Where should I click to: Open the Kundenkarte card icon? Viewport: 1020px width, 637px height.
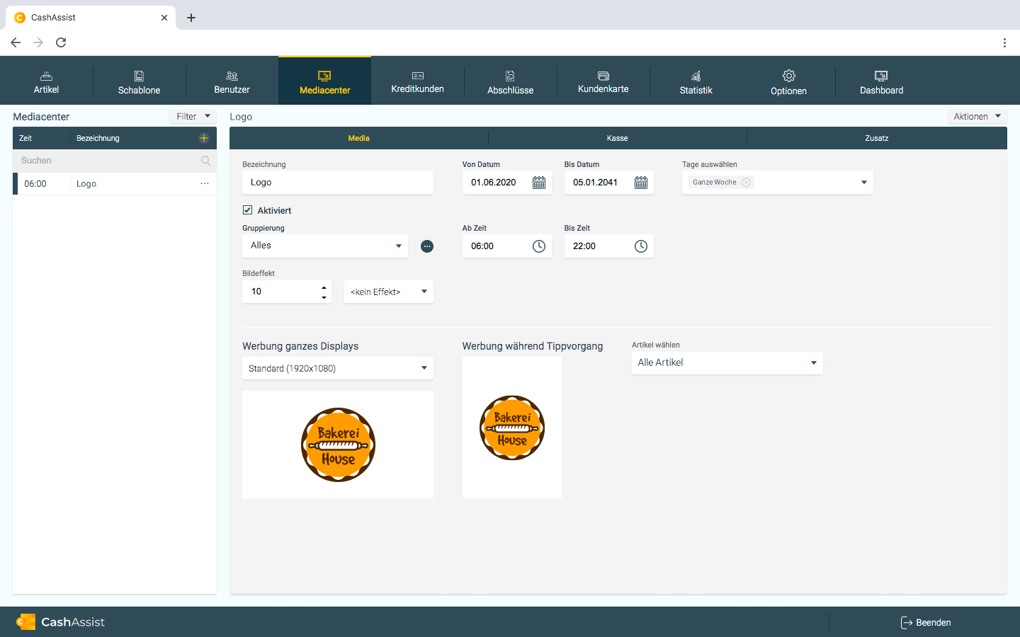(x=603, y=76)
